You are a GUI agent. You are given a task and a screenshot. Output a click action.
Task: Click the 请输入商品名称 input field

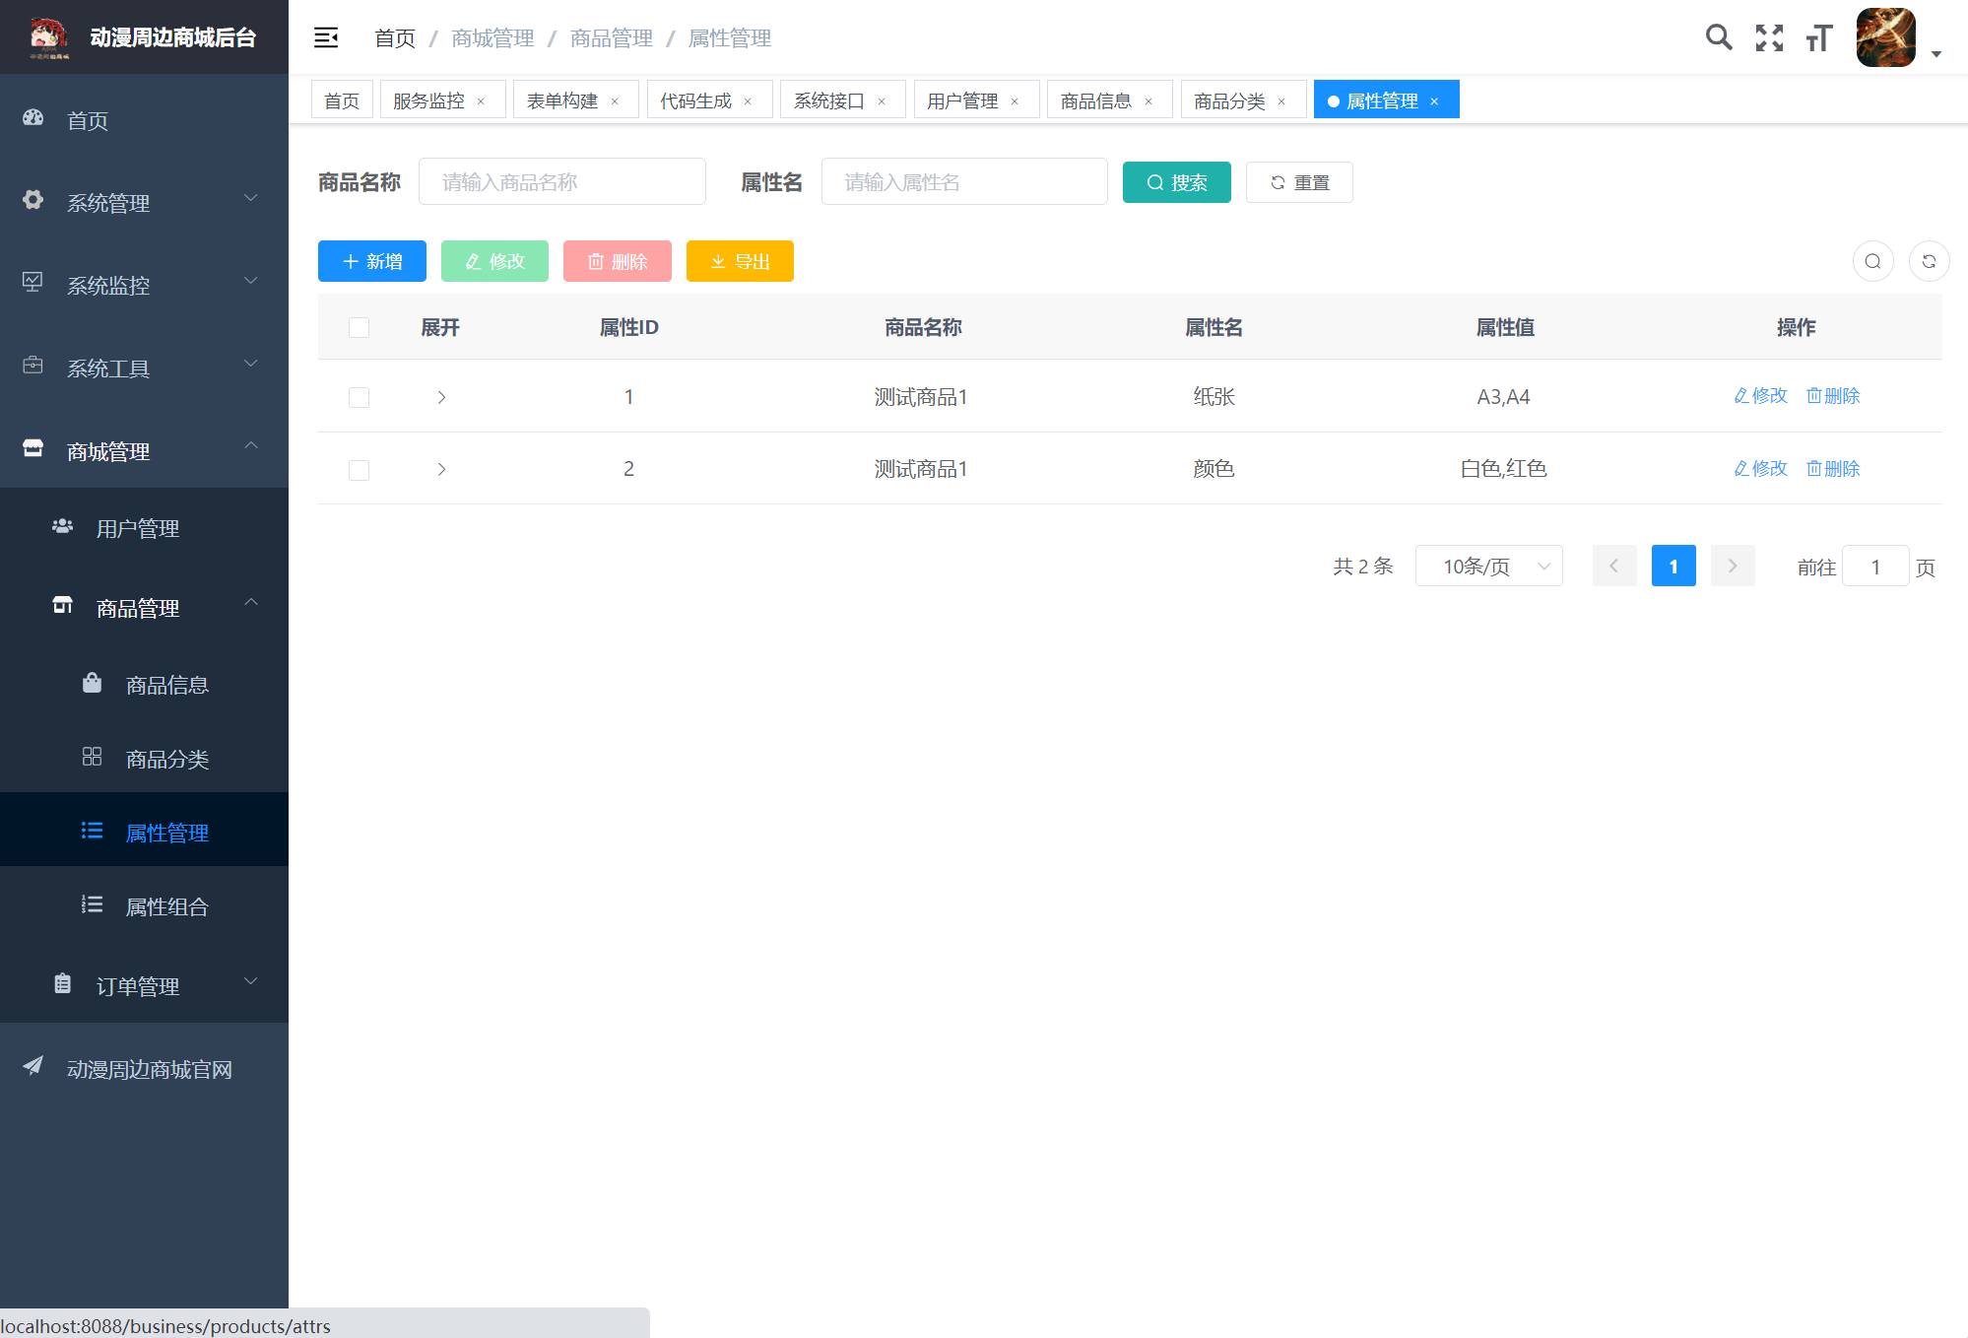click(561, 182)
